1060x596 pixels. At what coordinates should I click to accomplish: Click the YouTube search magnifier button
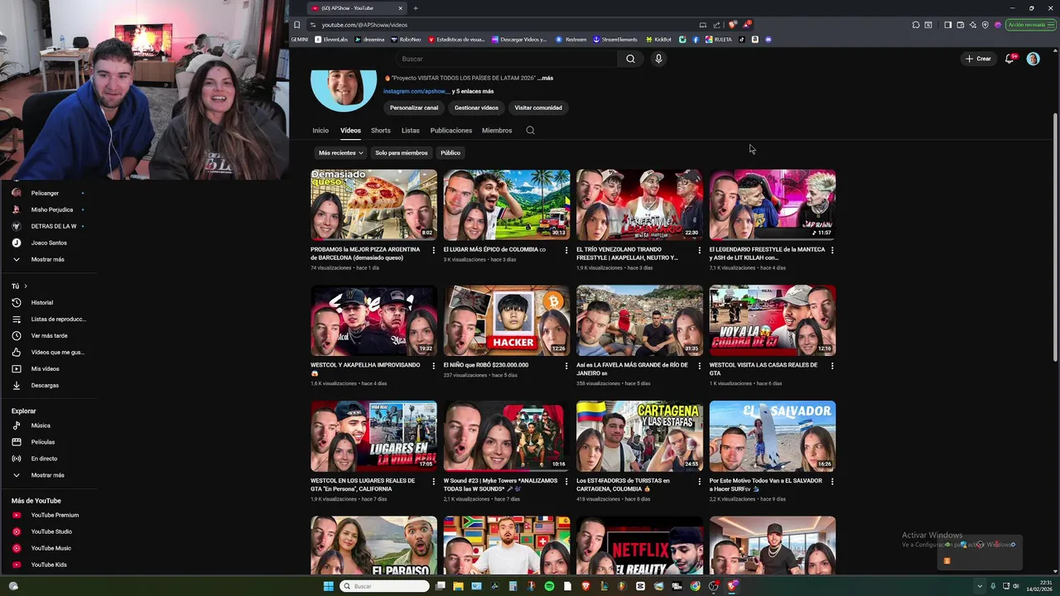click(x=630, y=59)
